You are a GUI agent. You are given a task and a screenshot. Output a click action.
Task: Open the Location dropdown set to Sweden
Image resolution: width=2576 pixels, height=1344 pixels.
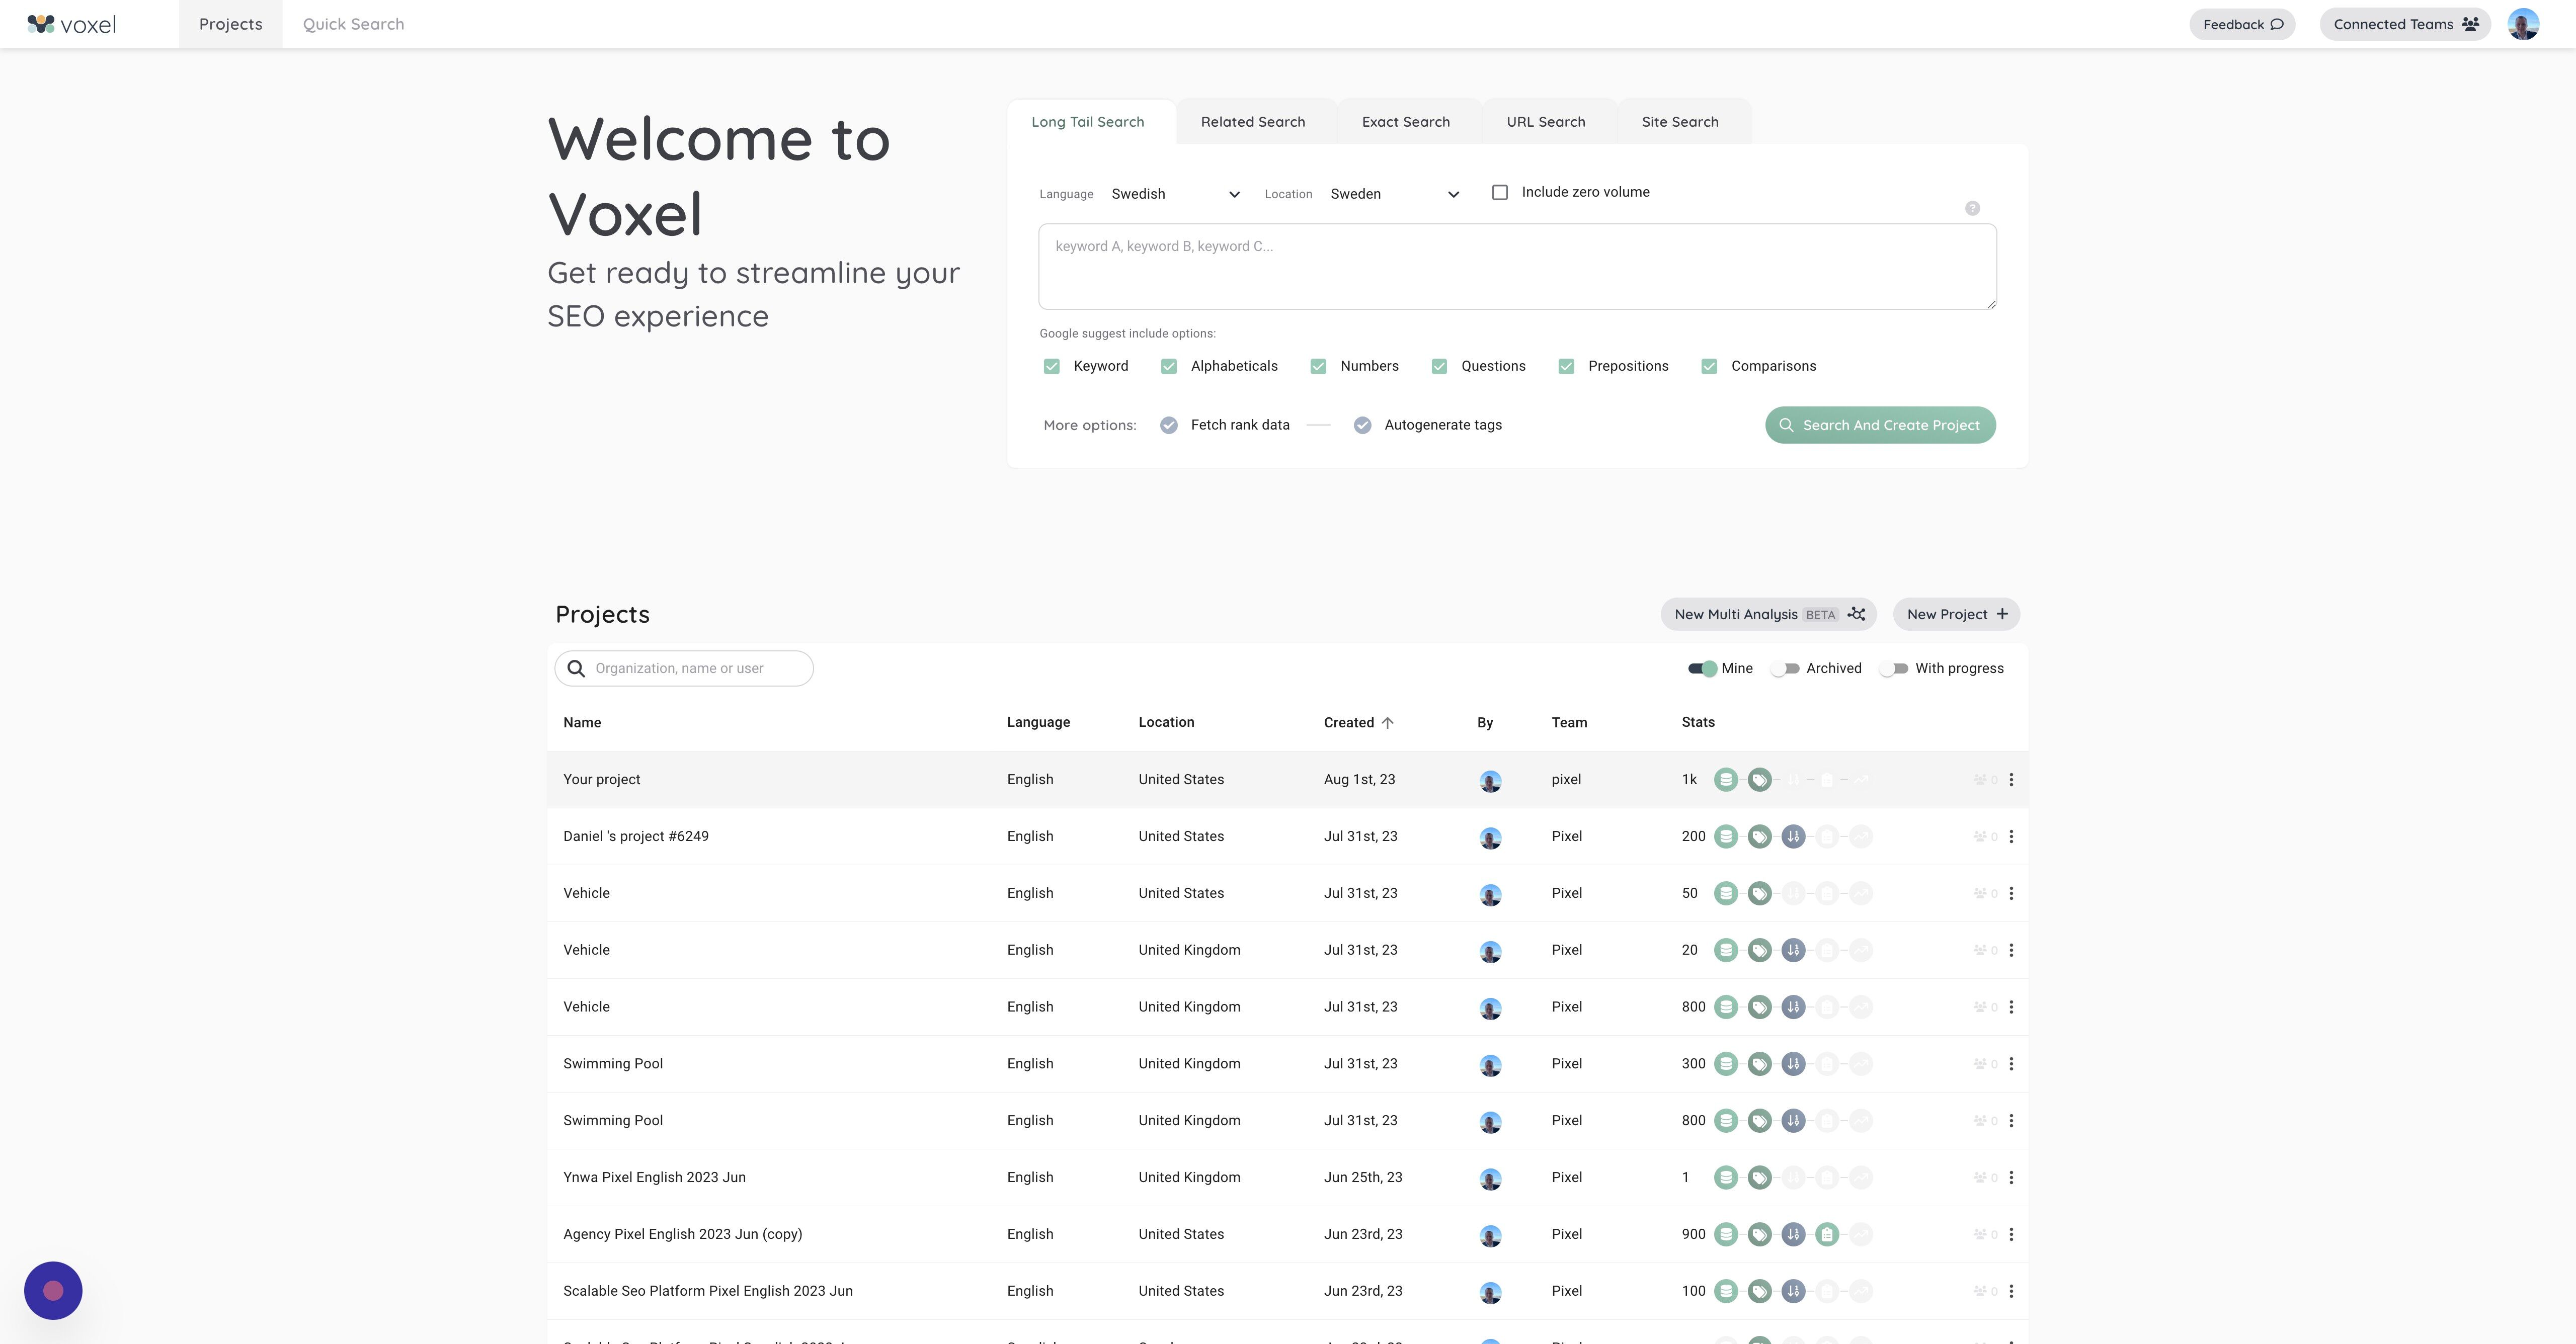pos(1394,194)
